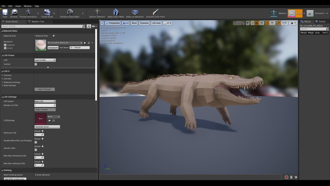Image resolution: width=330 pixels, height=186 pixels.
Task: Open the Auto (LOD0) dropdown
Action: point(45,60)
